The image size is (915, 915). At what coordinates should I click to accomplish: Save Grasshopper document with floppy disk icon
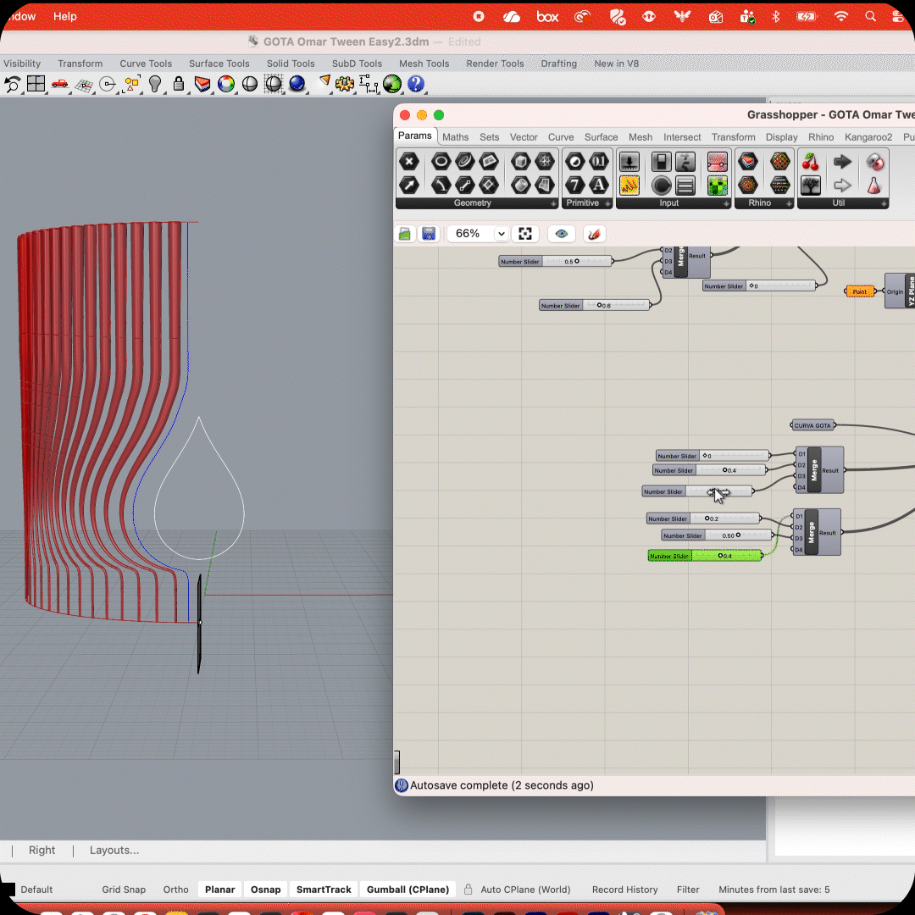point(429,234)
